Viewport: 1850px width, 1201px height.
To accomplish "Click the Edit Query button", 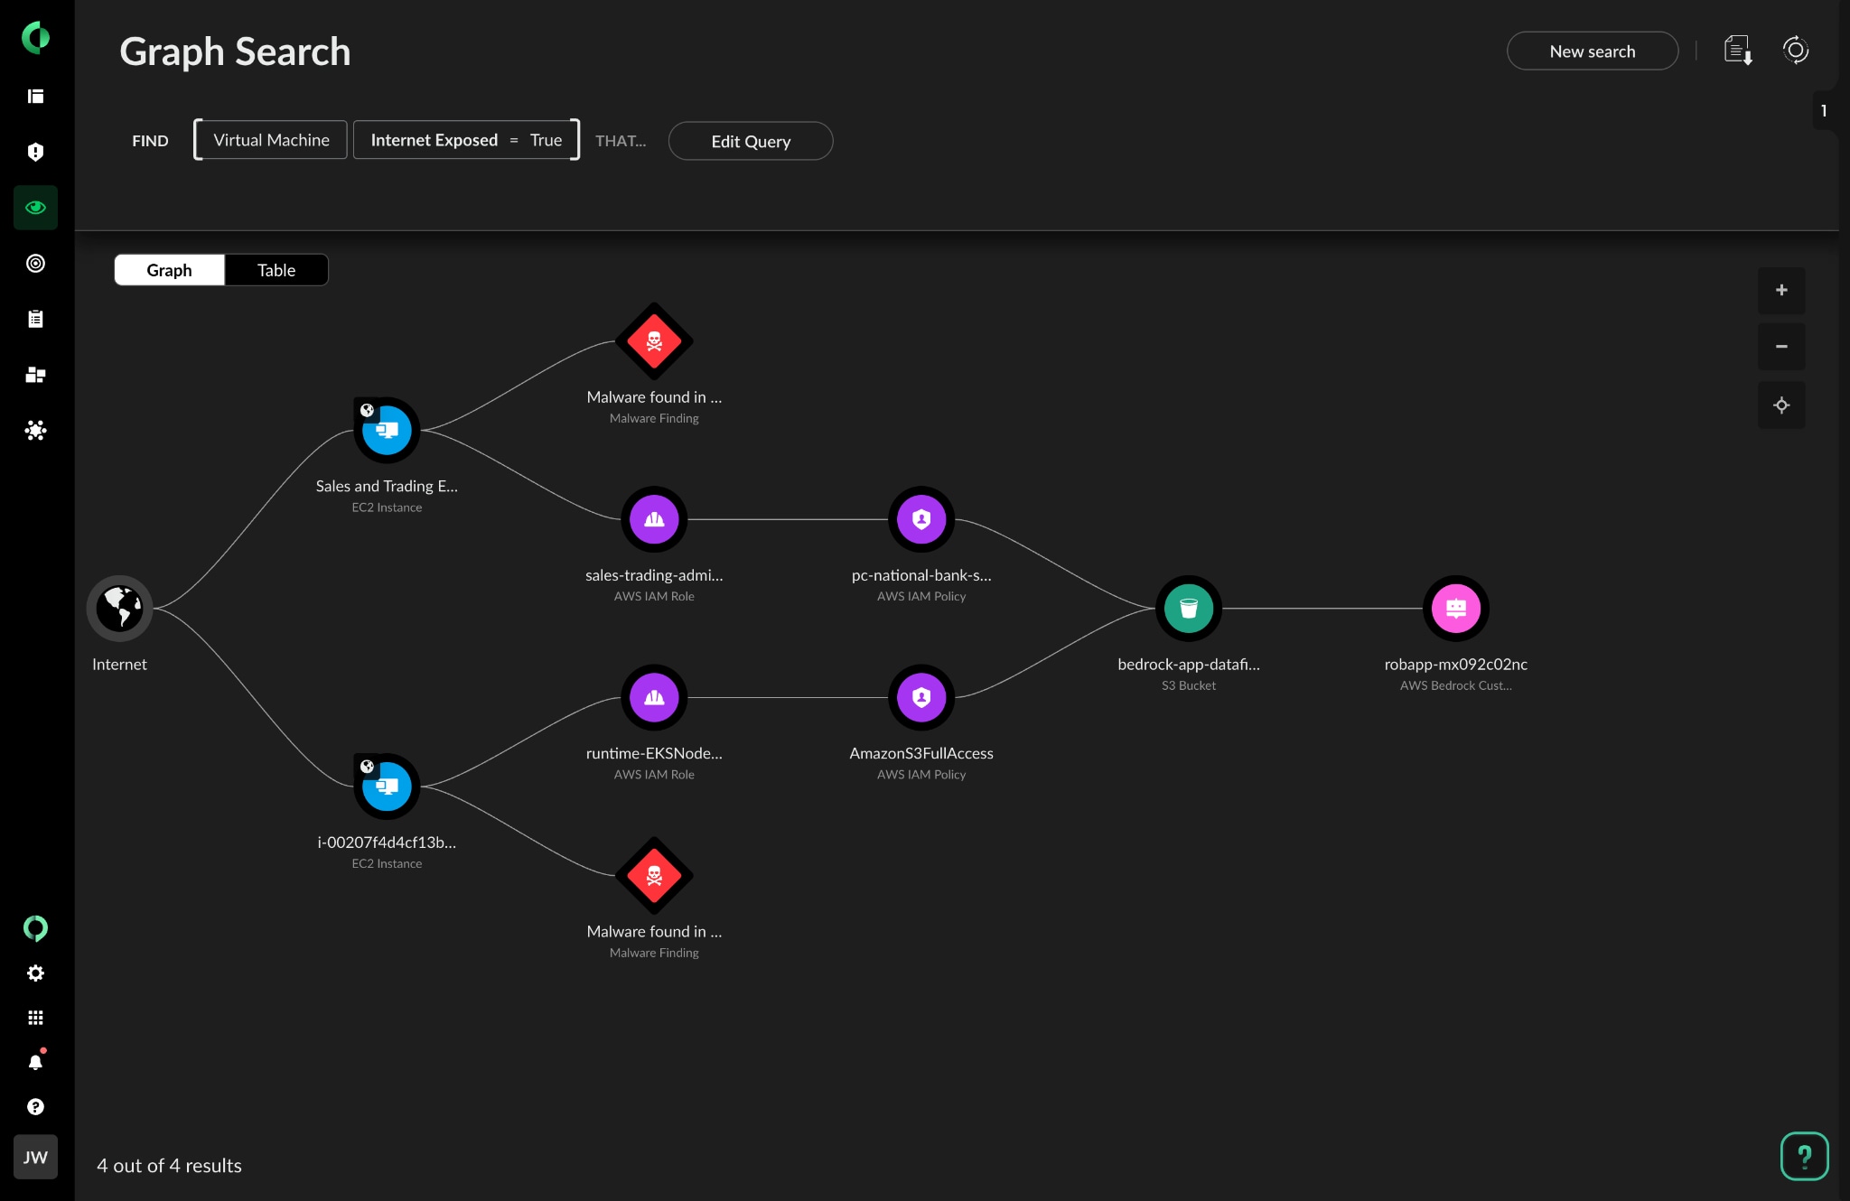I will (x=750, y=141).
